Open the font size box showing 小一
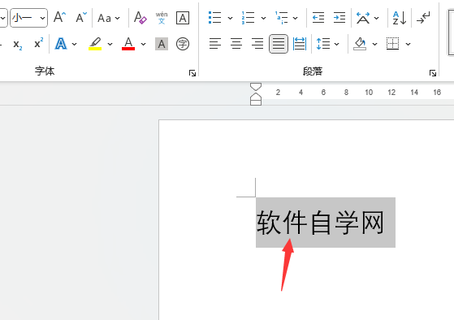This screenshot has height=320, width=454. (28, 18)
